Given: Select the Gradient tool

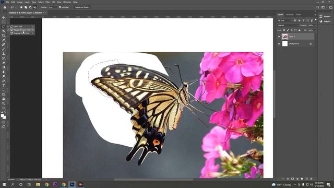Looking at the screenshot, I should tap(4, 67).
